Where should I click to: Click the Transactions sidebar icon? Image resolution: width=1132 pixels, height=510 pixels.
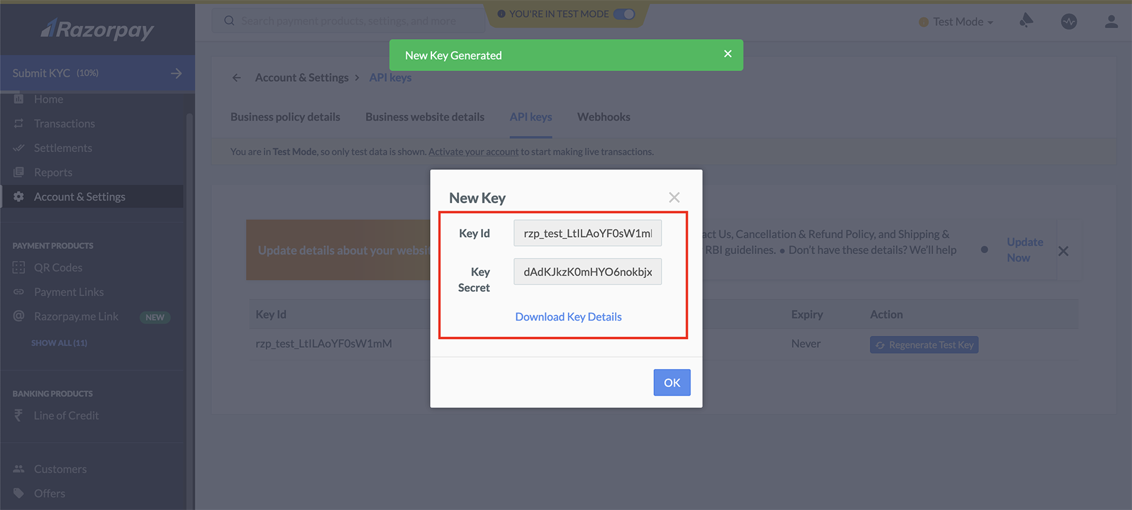[x=19, y=123]
